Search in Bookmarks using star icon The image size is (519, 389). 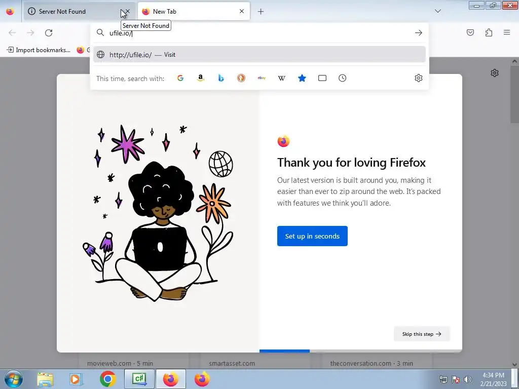[x=302, y=78]
